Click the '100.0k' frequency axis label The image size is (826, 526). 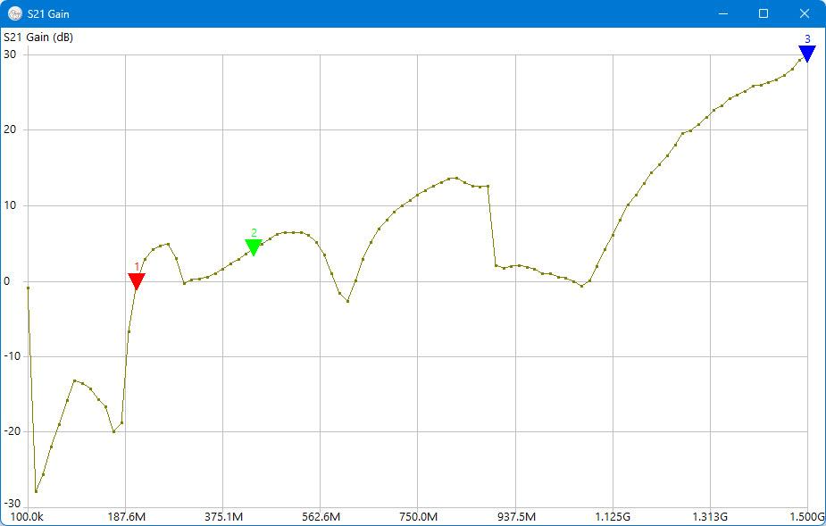pyautogui.click(x=27, y=516)
